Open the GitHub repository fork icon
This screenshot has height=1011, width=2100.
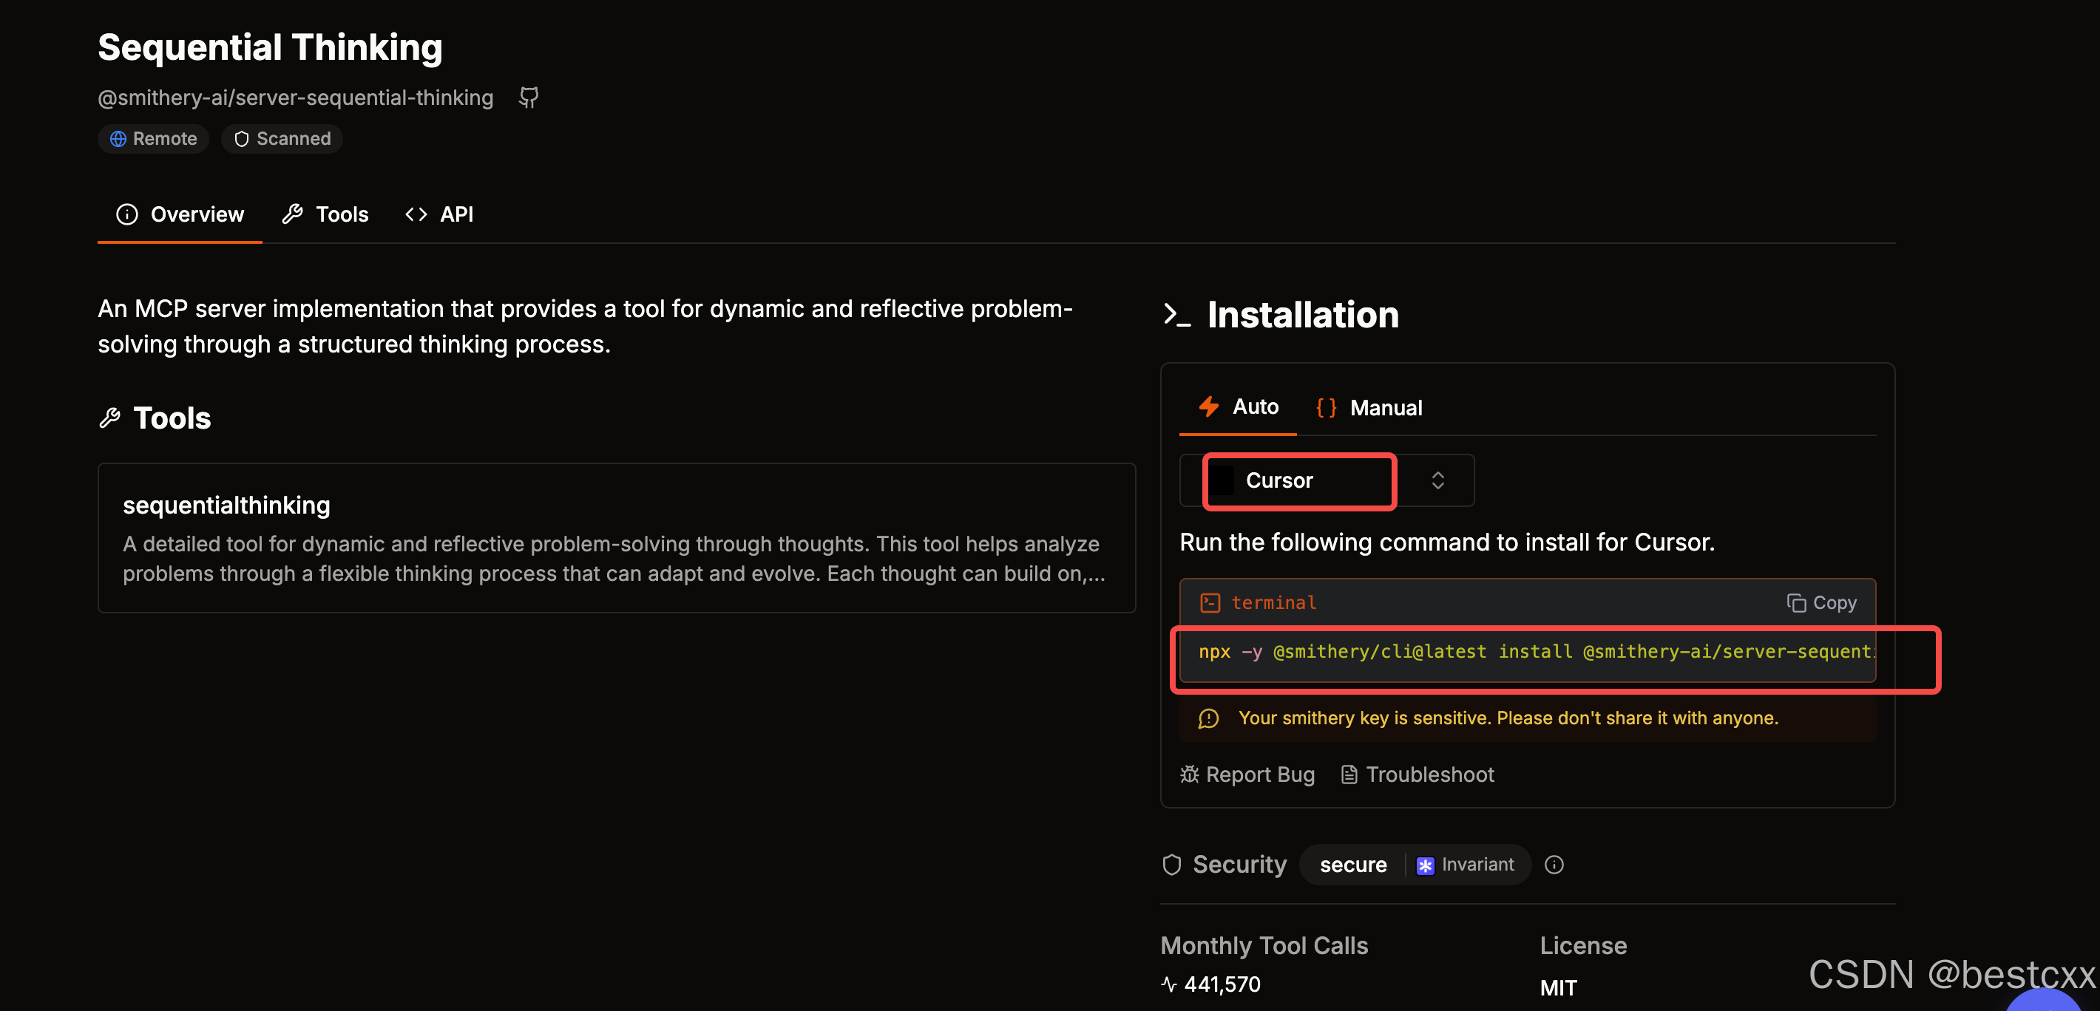tap(529, 98)
